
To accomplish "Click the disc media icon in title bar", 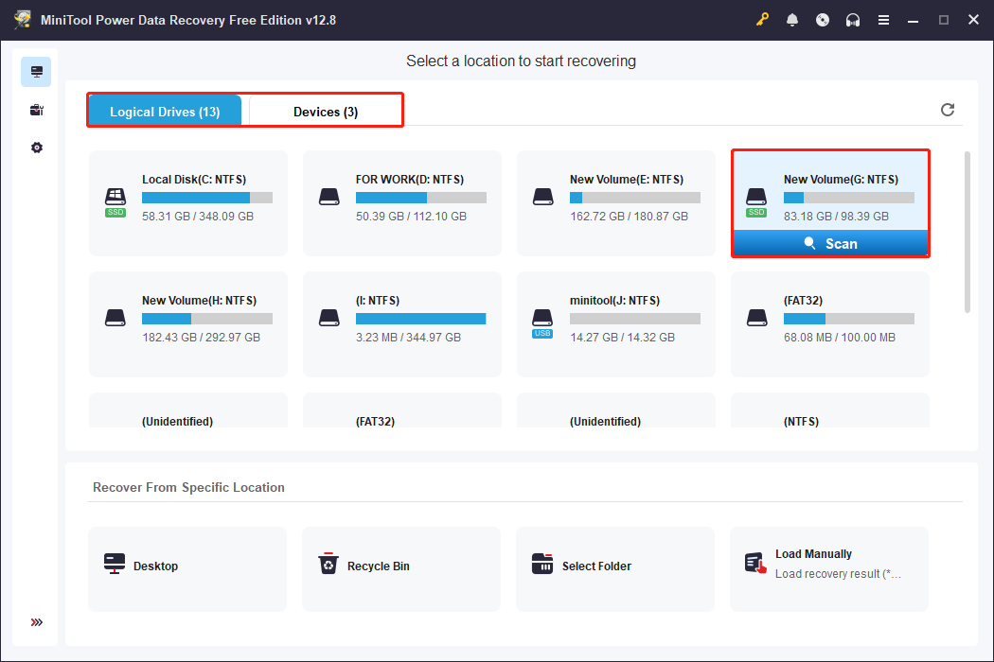I will point(823,20).
